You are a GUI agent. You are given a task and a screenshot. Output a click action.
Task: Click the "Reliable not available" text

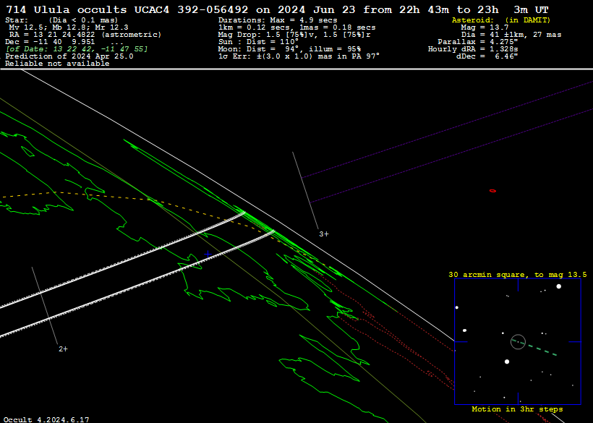57,64
